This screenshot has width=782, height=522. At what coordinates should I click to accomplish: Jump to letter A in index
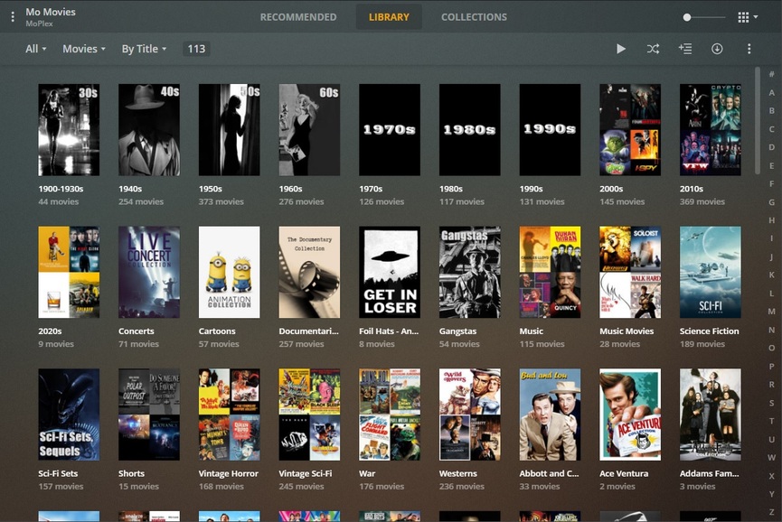(771, 93)
